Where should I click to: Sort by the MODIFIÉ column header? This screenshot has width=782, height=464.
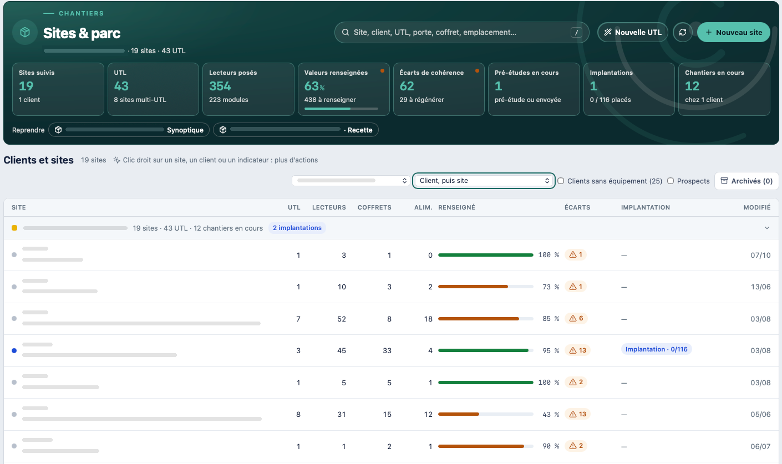(757, 207)
